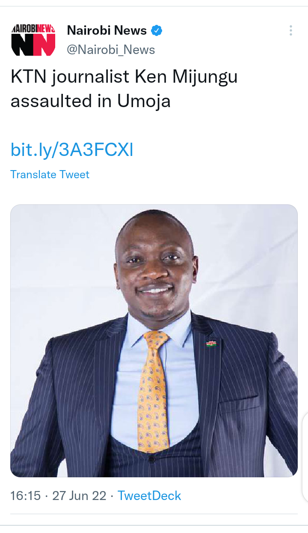Click the large black-and-red NN letters in logo
308x533 pixels.
coord(33,45)
